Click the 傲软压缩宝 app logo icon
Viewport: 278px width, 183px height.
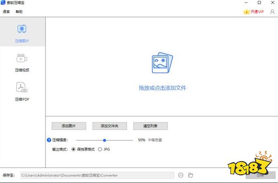3,2
